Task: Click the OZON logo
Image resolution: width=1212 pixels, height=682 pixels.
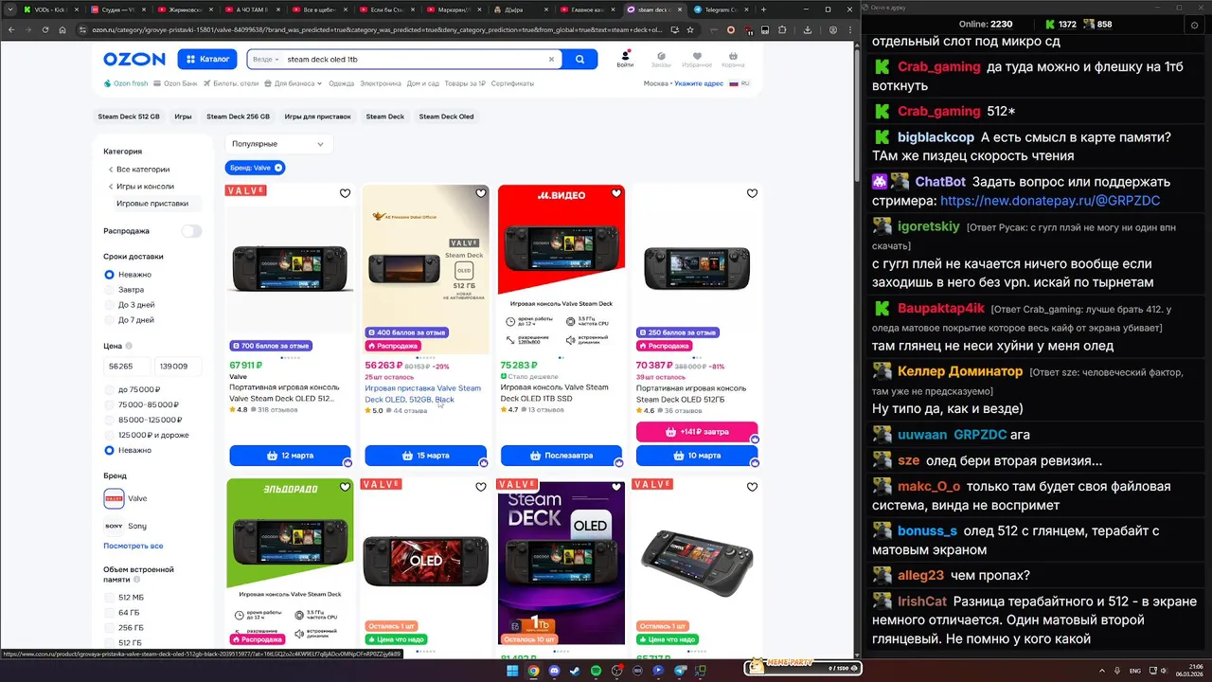Action: 134,59
